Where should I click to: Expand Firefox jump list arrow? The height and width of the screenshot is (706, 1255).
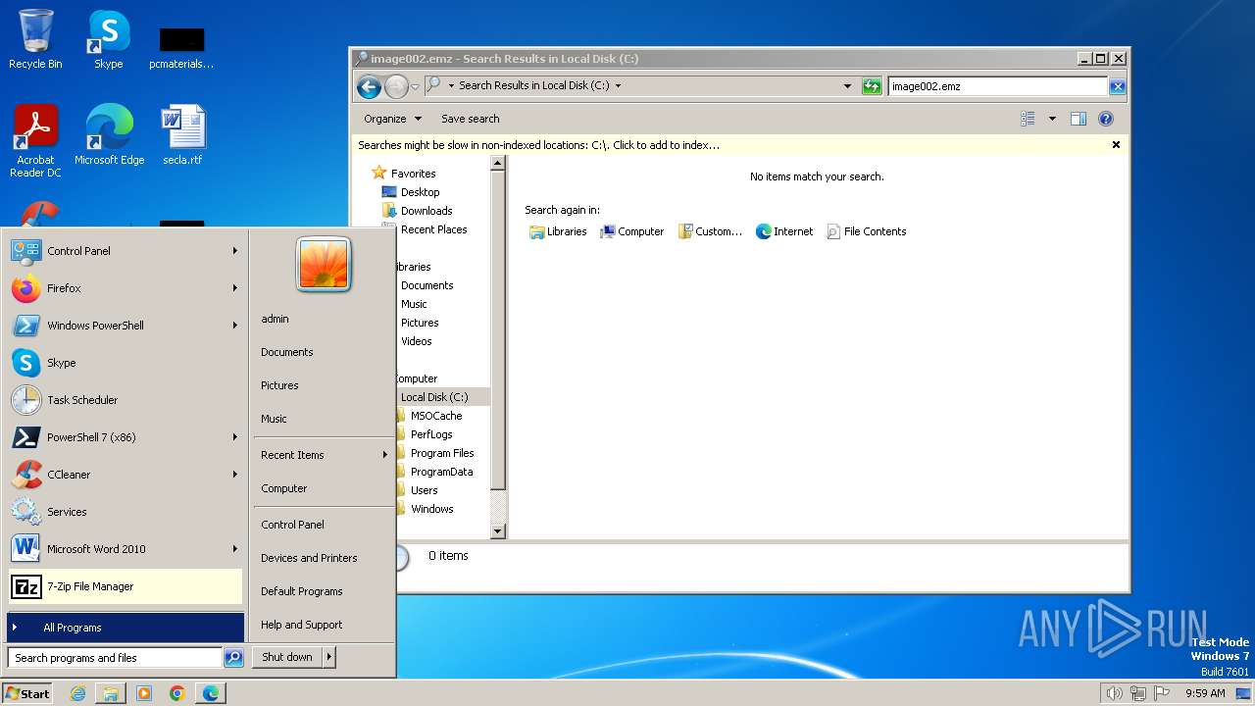pyautogui.click(x=235, y=288)
